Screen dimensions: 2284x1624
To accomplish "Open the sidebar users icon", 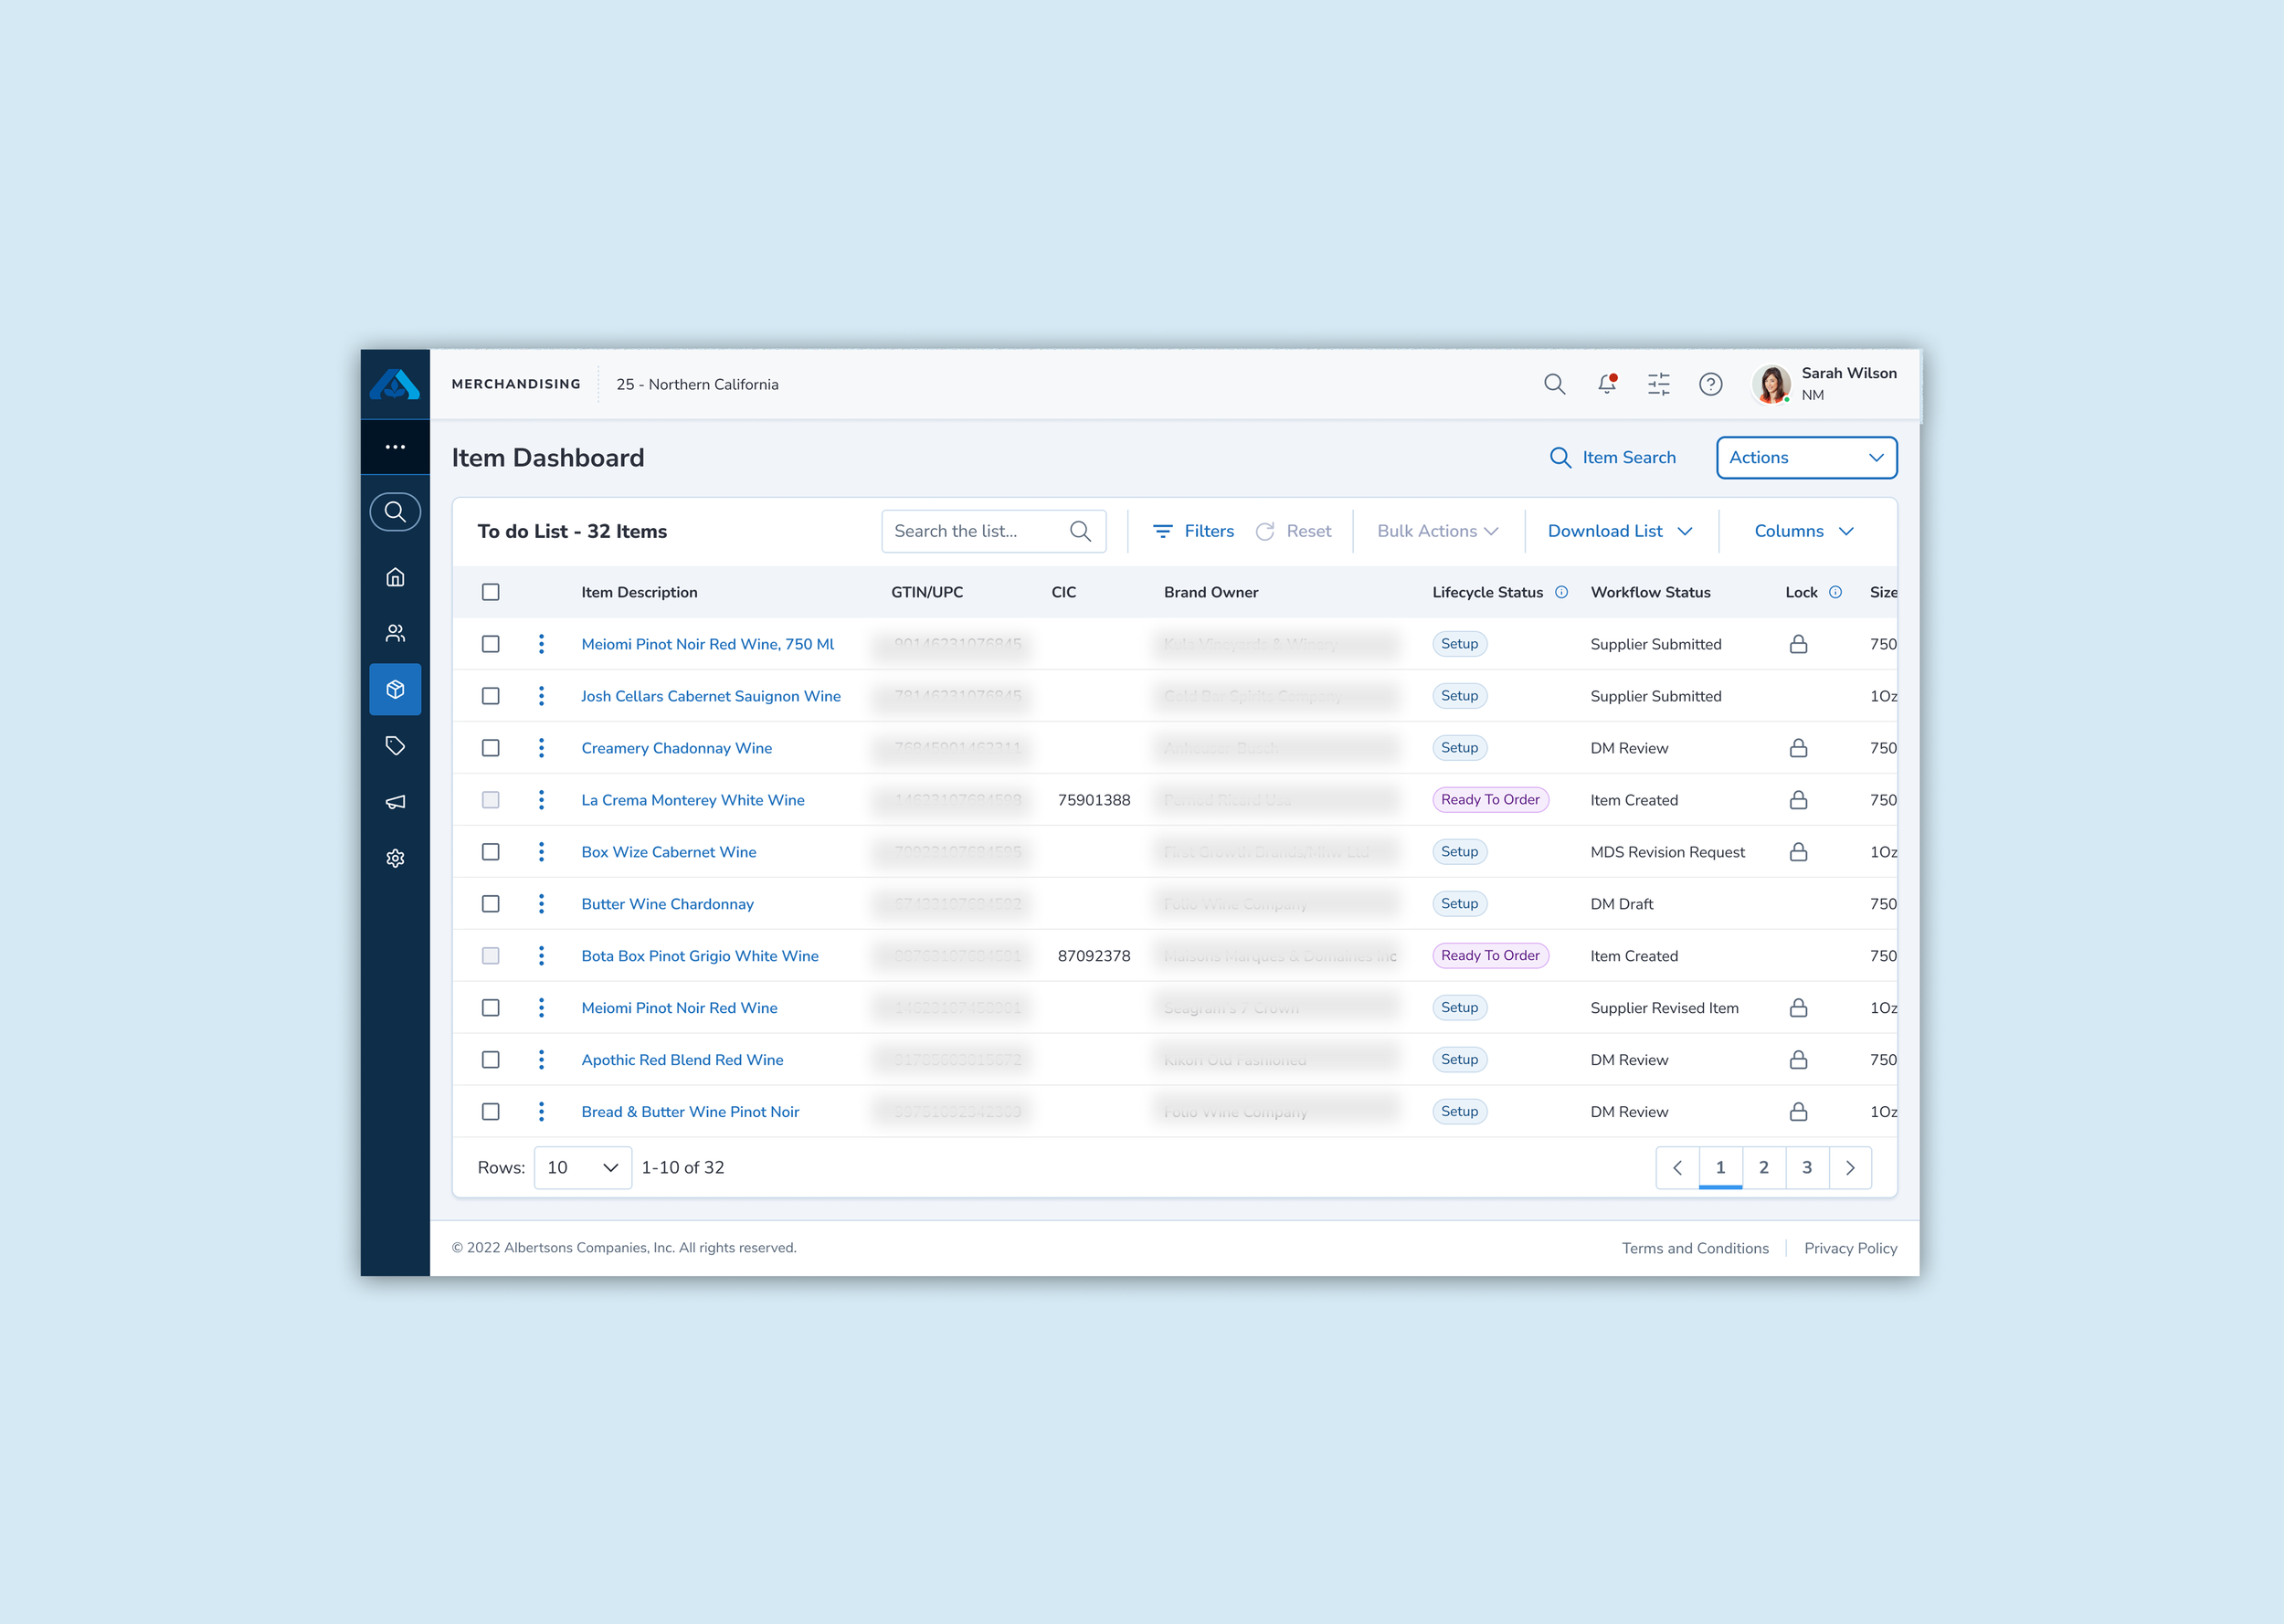I will pyautogui.click(x=395, y=633).
